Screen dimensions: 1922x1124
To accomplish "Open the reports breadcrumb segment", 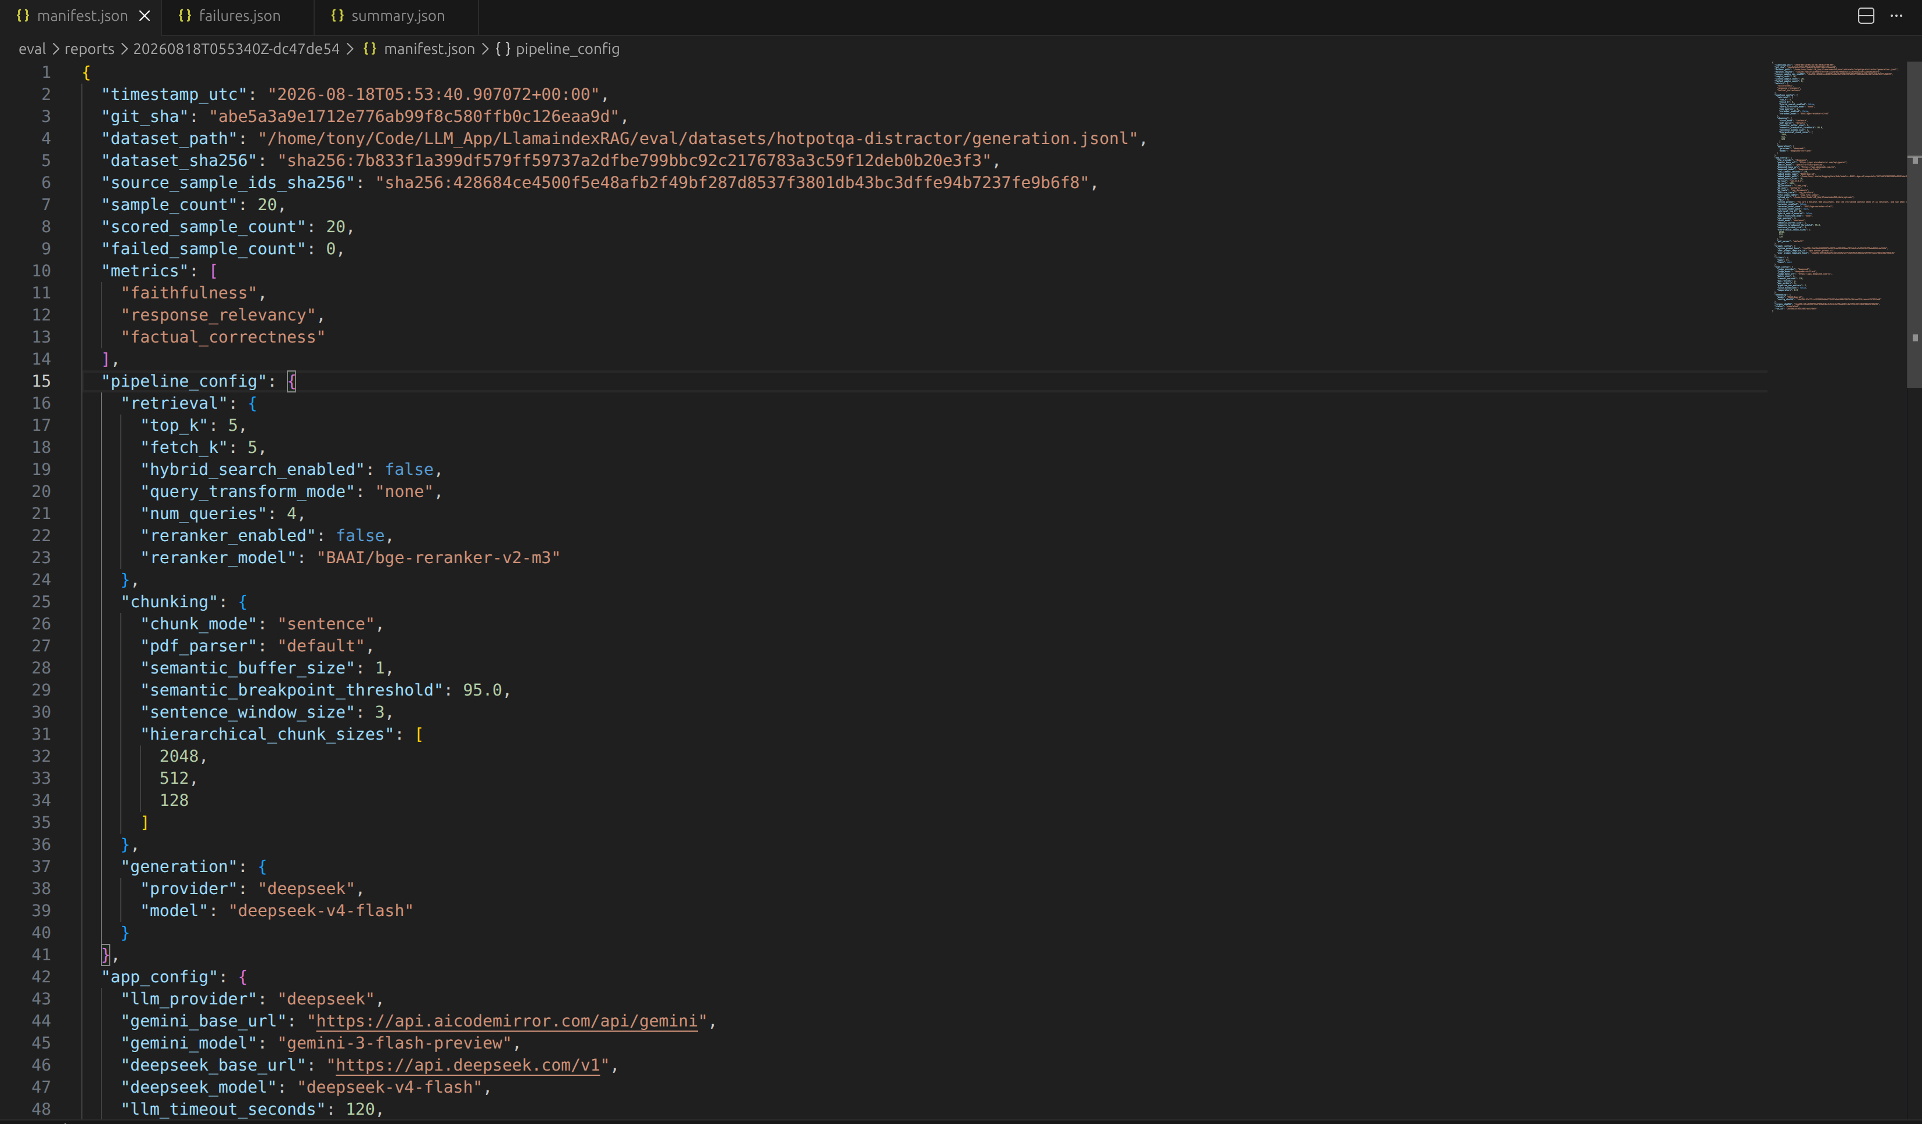I will (x=89, y=49).
